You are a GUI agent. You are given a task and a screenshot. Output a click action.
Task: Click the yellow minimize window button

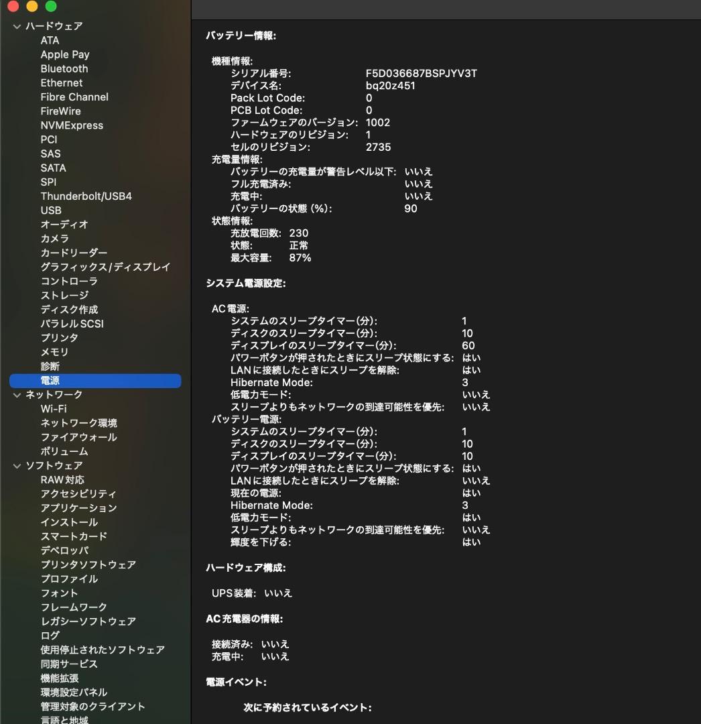[32, 7]
